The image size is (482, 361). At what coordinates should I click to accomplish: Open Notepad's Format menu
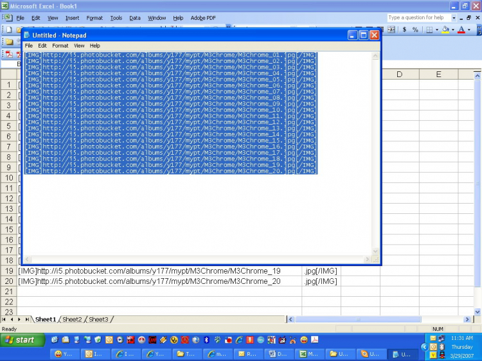60,46
